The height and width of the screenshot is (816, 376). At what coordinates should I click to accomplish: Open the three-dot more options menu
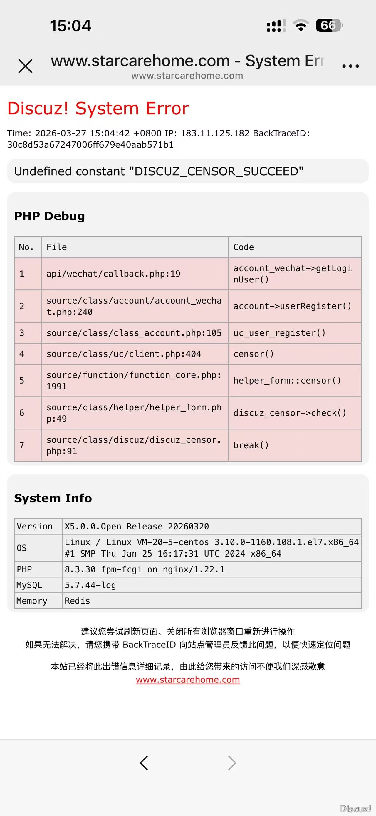(x=350, y=66)
